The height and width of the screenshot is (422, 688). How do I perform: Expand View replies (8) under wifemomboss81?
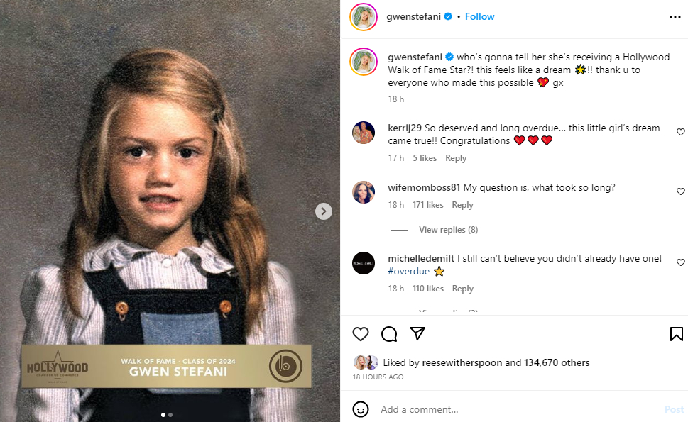[x=448, y=230]
